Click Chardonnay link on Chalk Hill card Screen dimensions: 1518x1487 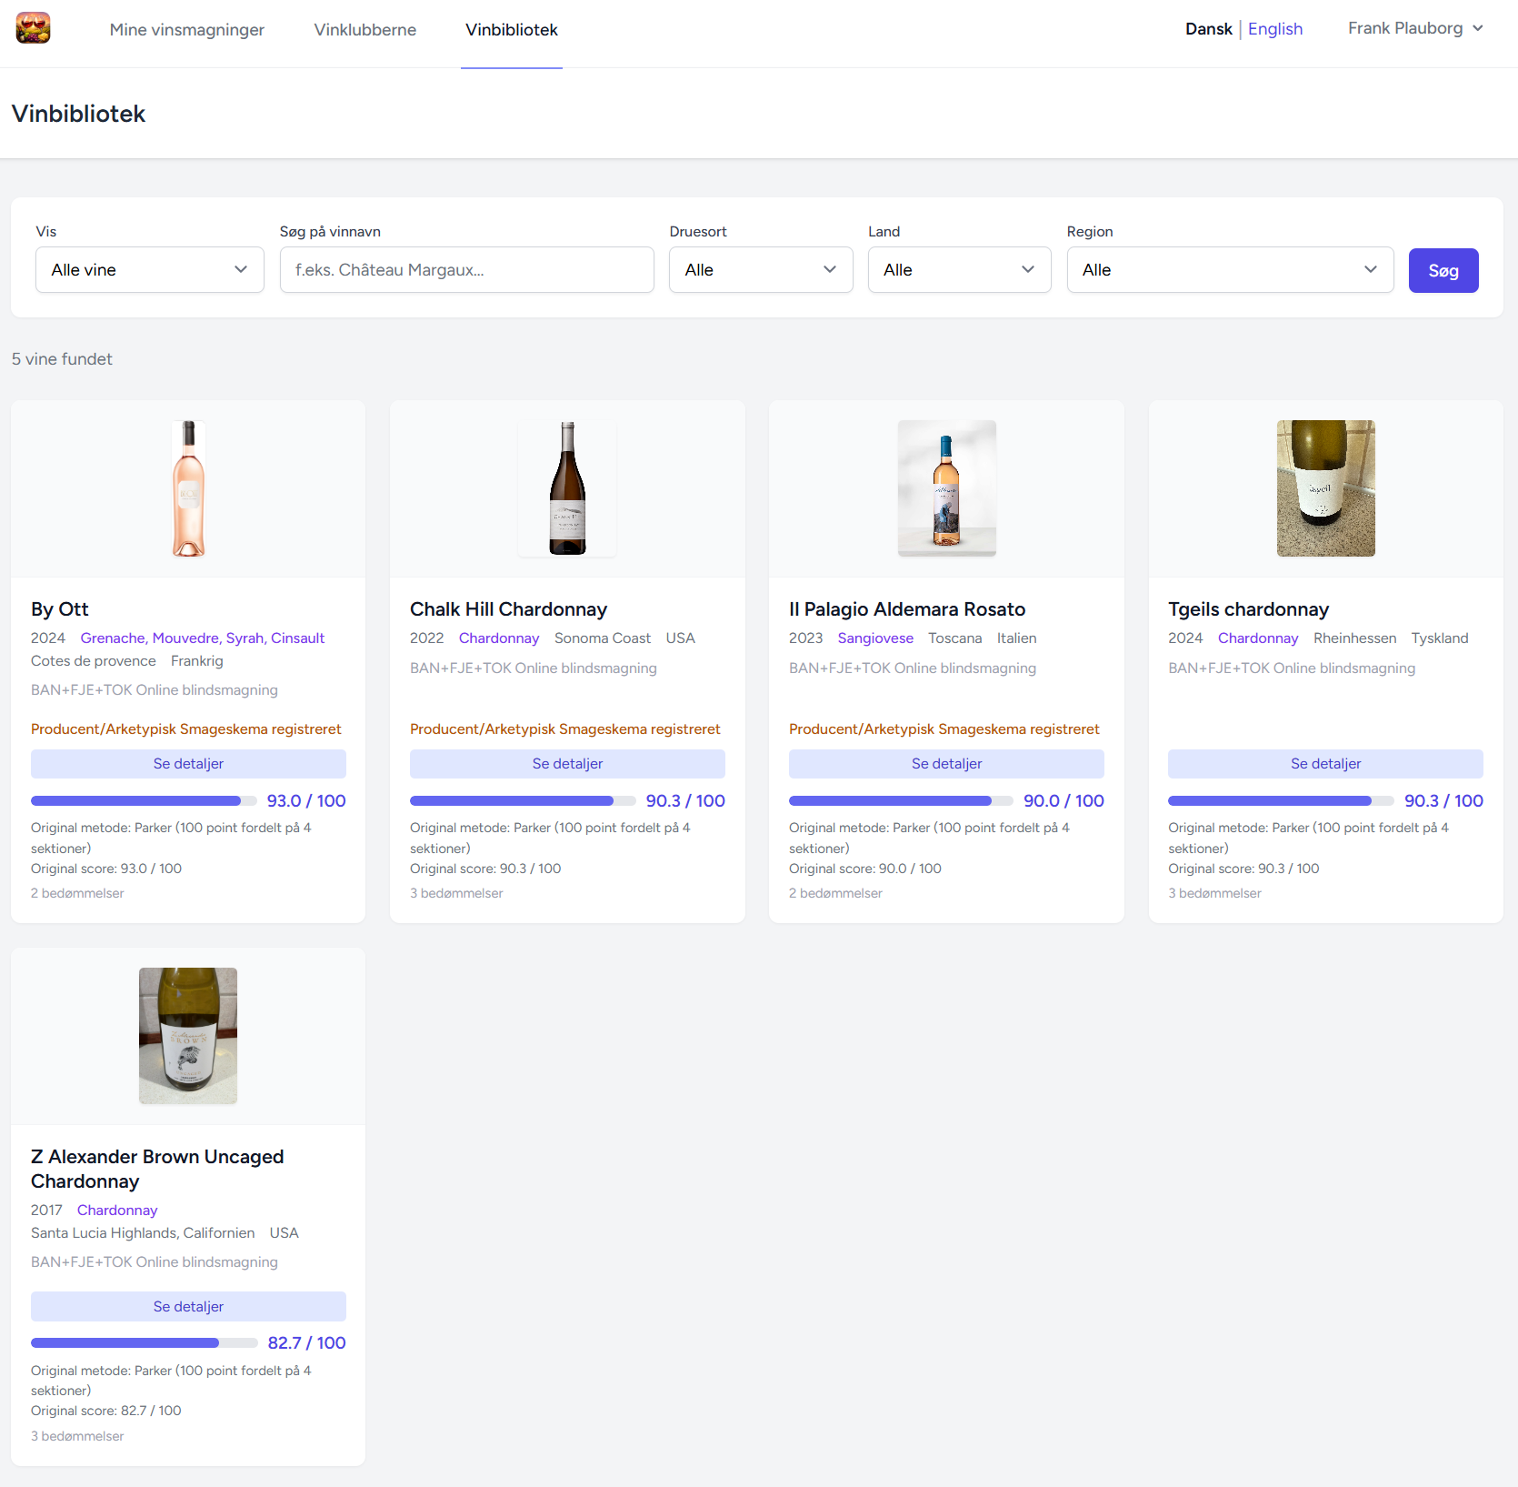[x=499, y=638]
